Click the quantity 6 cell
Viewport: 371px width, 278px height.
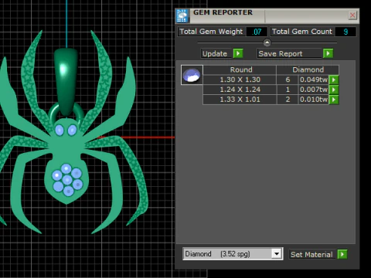click(288, 80)
